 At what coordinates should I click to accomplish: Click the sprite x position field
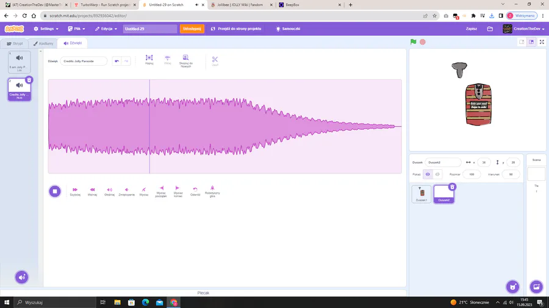pos(484,163)
